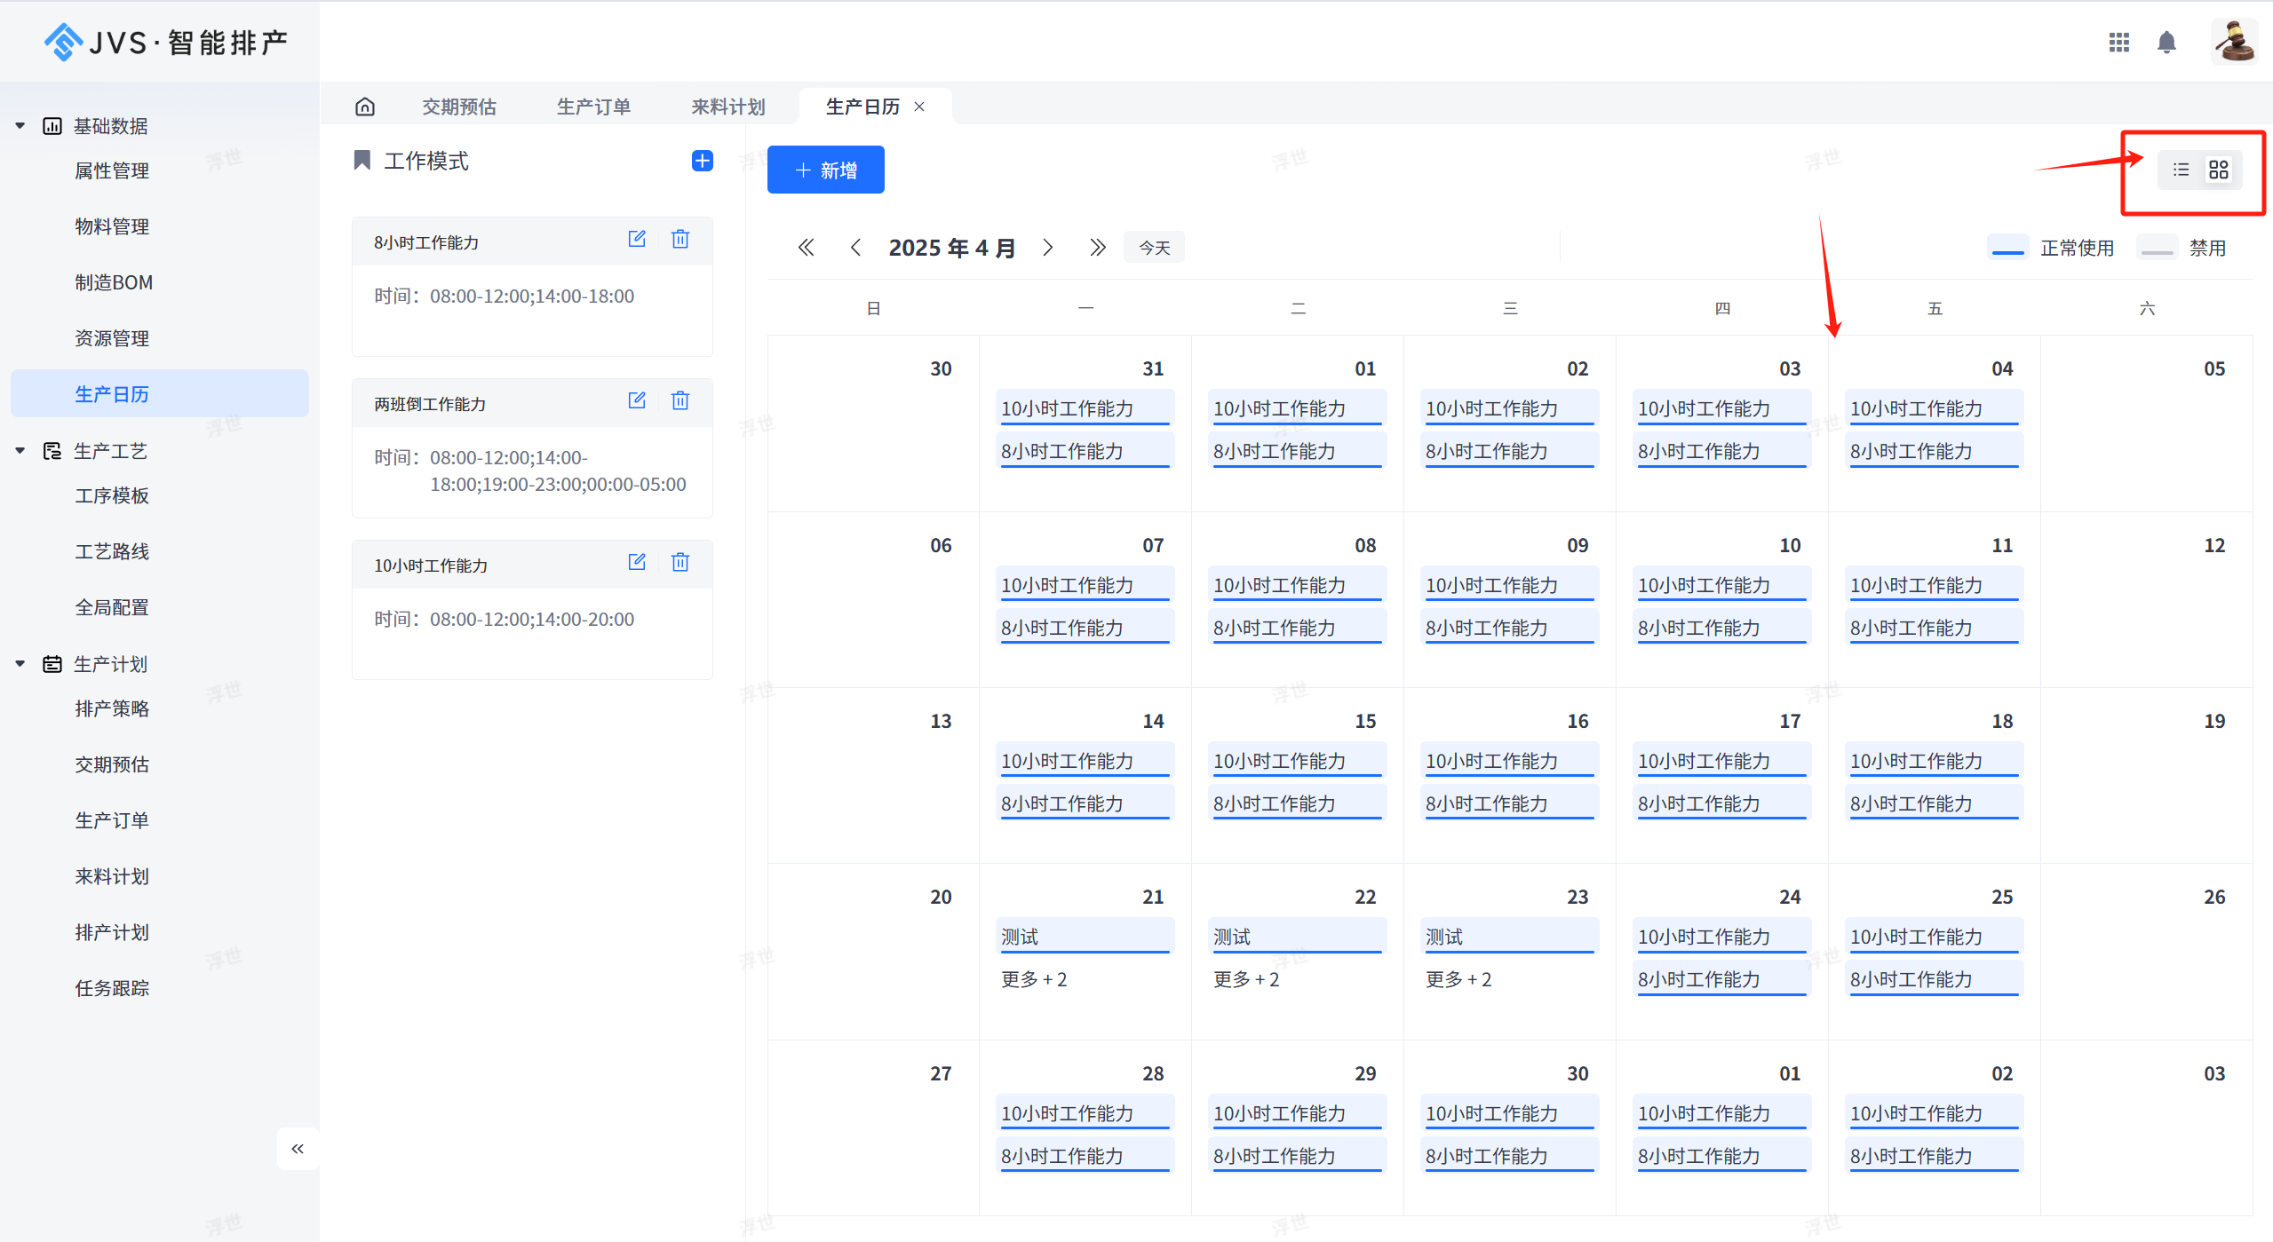Viewport: 2273px width, 1242px height.
Task: Click the 正常使用 blue legend swatch
Action: click(x=2007, y=248)
